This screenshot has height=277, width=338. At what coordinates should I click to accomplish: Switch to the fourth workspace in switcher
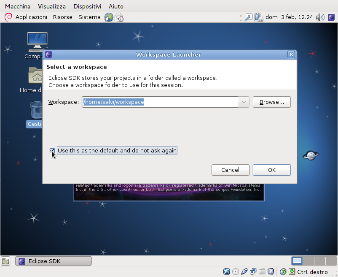click(331, 261)
